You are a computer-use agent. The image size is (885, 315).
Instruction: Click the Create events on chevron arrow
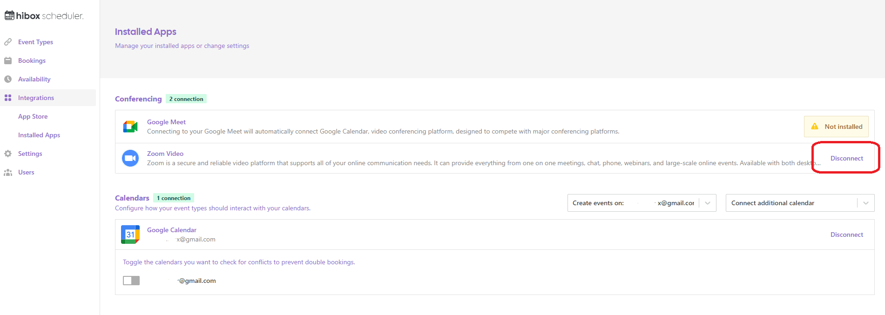coord(708,203)
